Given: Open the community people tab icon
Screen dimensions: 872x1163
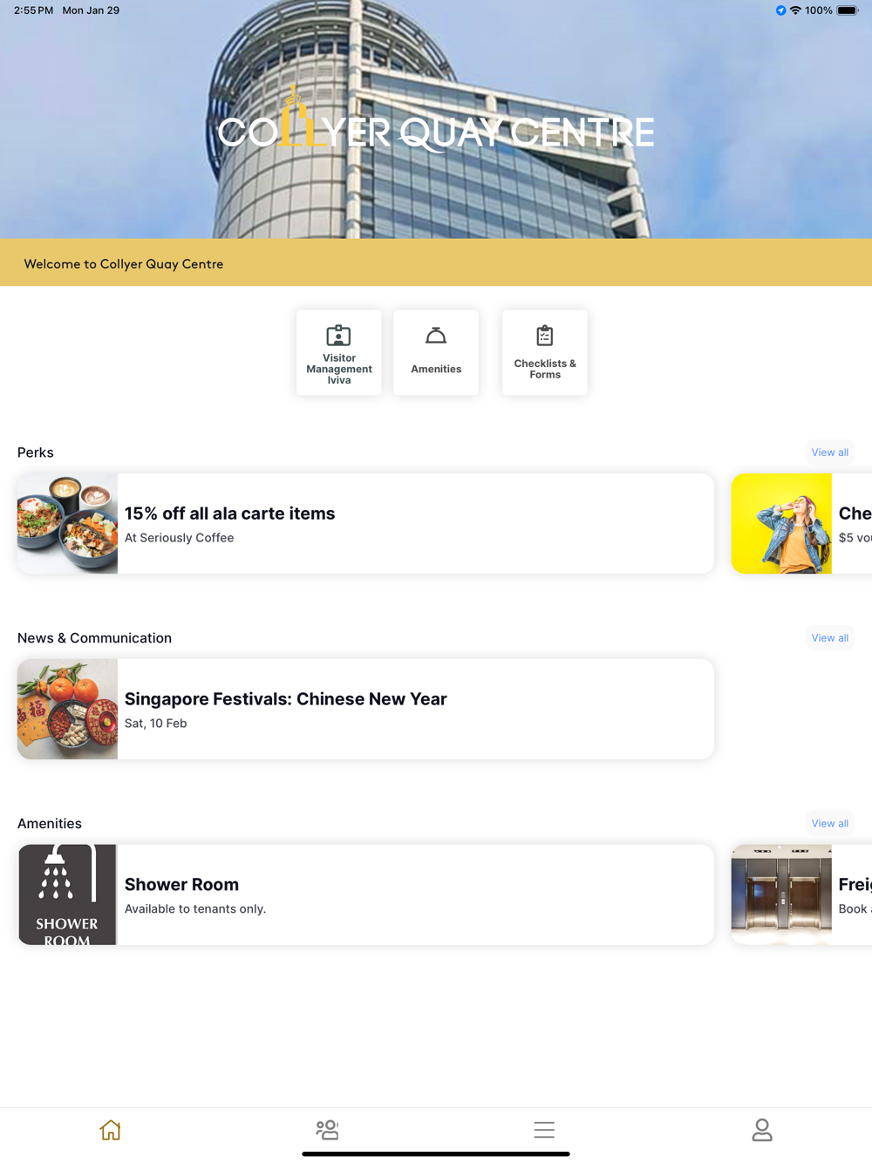Looking at the screenshot, I should point(327,1130).
